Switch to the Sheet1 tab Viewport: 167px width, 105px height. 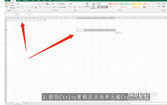(x=18, y=103)
